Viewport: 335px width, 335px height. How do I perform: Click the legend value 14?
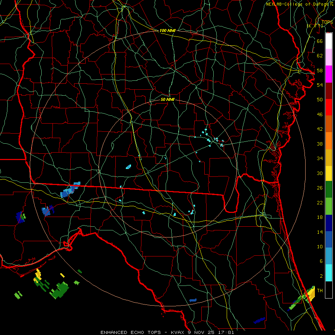[320, 232]
